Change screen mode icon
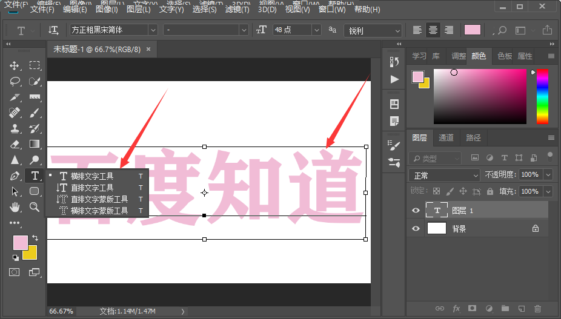This screenshot has width=561, height=319. pyautogui.click(x=35, y=272)
